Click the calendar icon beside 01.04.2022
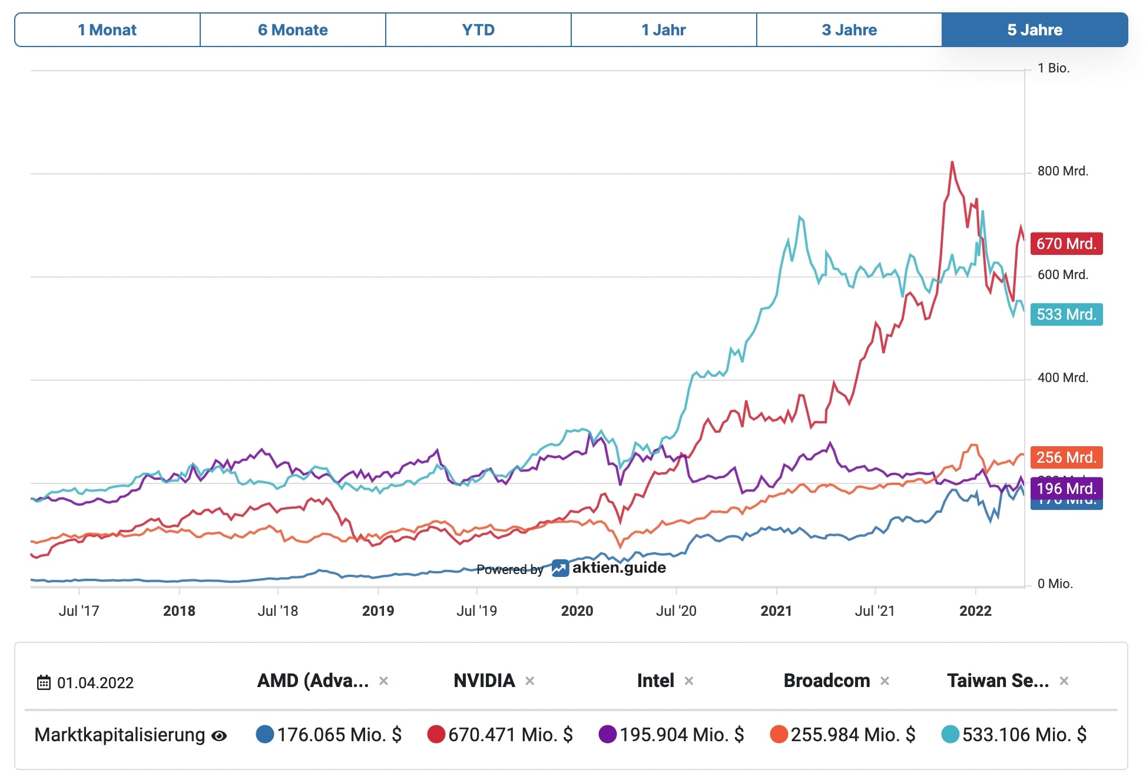This screenshot has height=783, width=1146. (44, 682)
